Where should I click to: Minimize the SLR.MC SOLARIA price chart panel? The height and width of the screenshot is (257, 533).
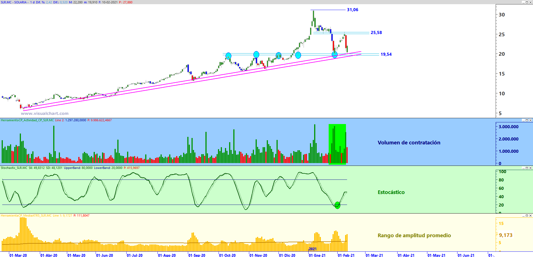click(523, 2)
